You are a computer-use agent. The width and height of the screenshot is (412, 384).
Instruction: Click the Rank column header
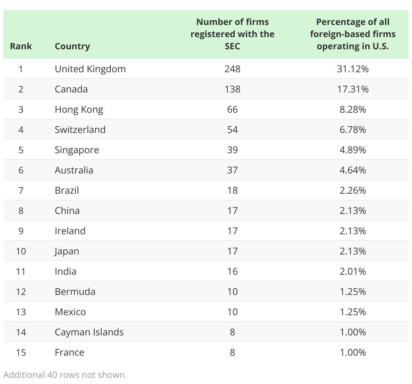pos(21,46)
